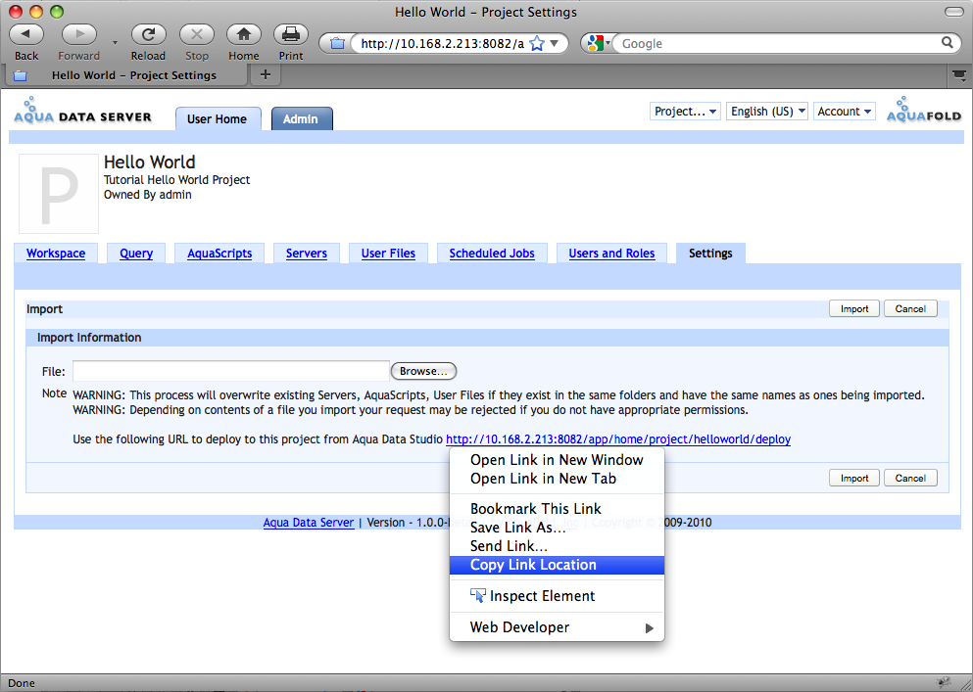The width and height of the screenshot is (973, 692).
Task: Open the Users and Roles tab
Action: 611,253
